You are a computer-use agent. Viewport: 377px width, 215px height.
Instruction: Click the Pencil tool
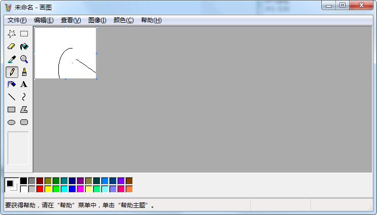(12, 72)
